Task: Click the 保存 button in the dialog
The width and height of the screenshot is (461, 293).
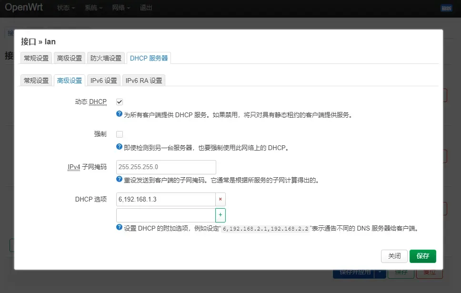Action: click(422, 256)
